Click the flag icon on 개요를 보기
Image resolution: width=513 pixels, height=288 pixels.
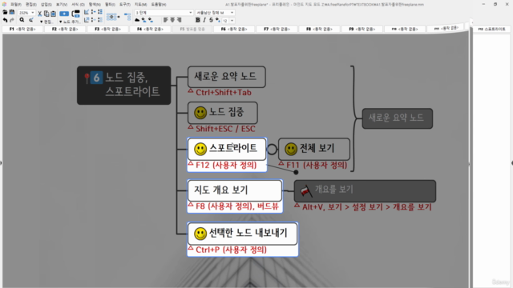point(306,190)
